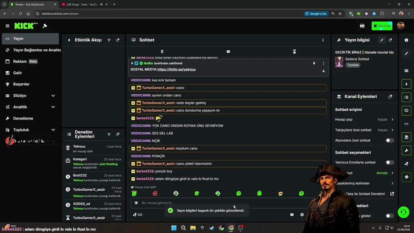
Task: Open Chrome tab search dropdown
Action: (4, 5)
